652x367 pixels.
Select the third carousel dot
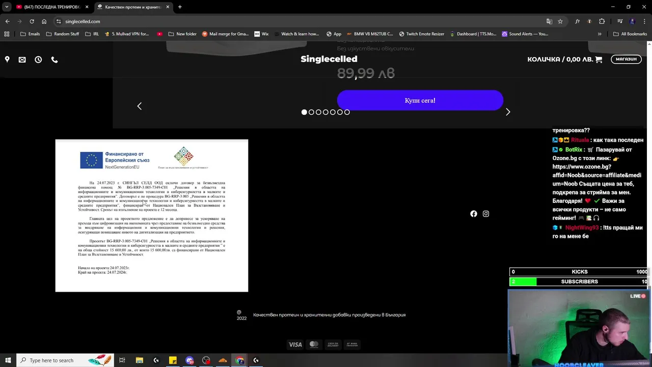318,112
